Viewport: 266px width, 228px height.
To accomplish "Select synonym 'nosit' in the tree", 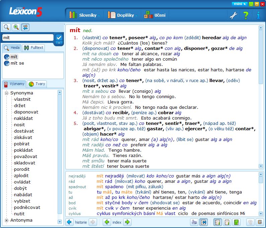I will click(x=19, y=125).
